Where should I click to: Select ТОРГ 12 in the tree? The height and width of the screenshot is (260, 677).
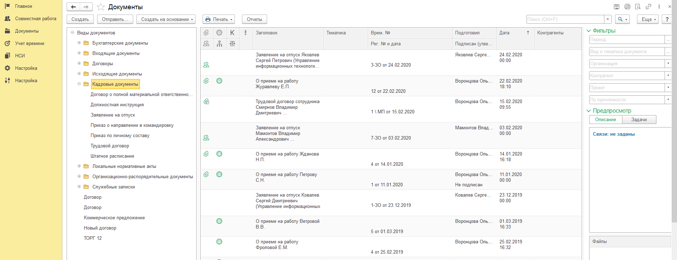point(93,238)
